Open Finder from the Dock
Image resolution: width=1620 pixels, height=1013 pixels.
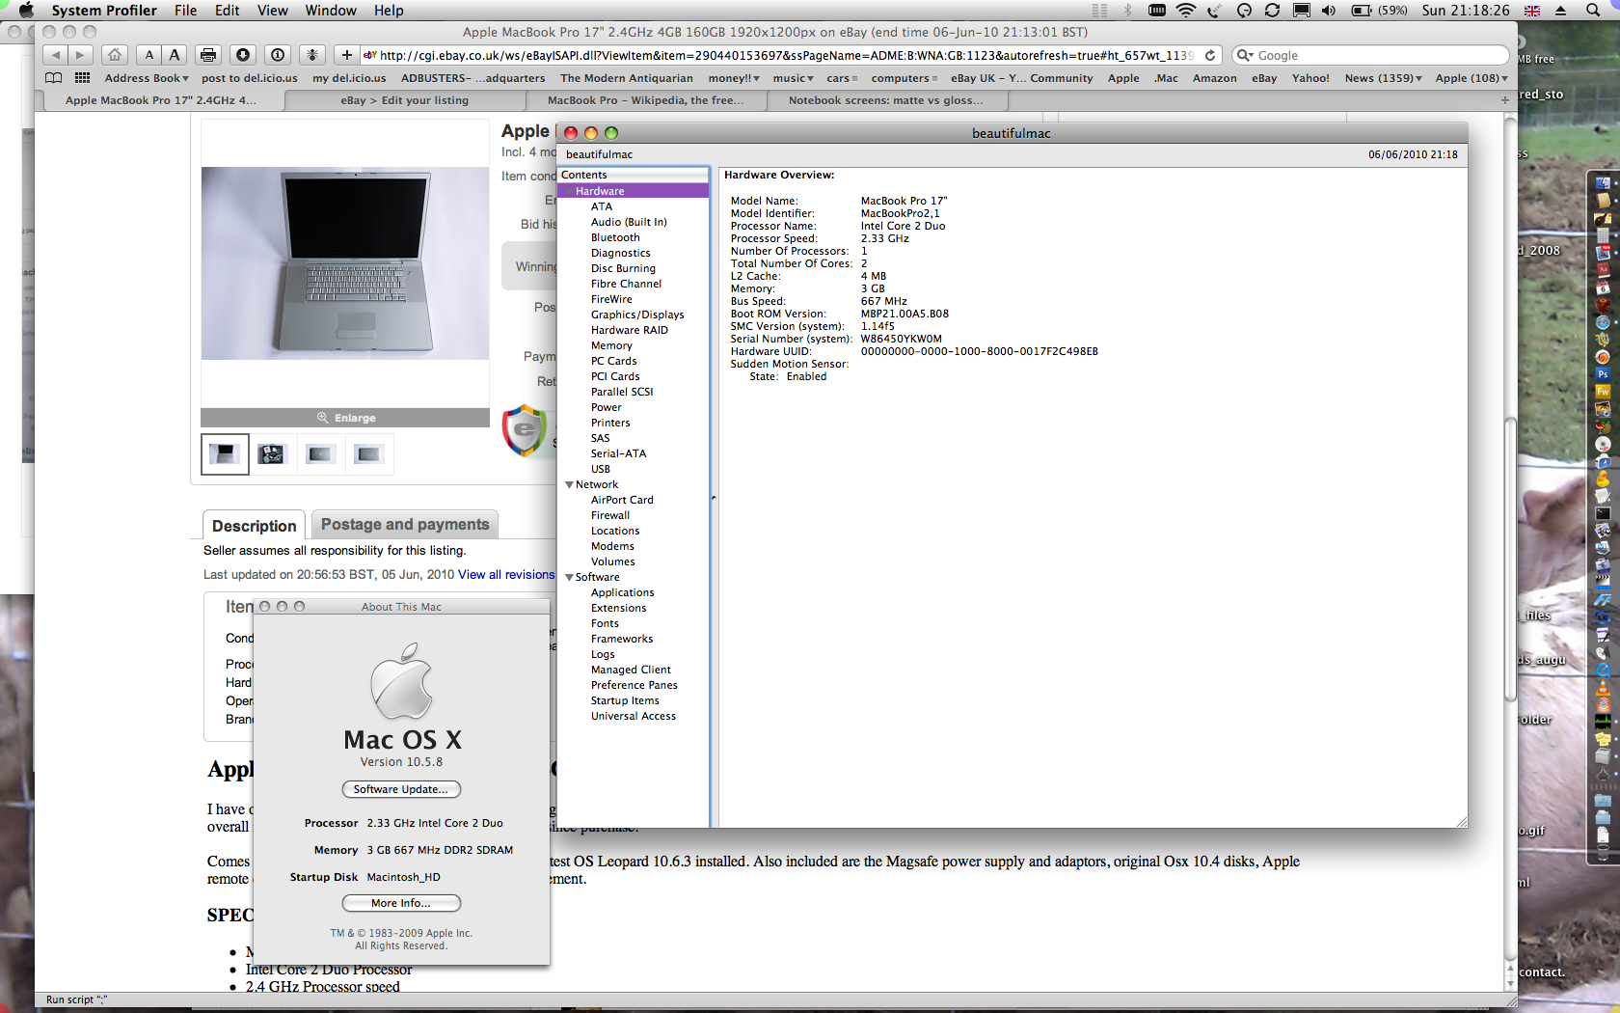(x=1603, y=182)
